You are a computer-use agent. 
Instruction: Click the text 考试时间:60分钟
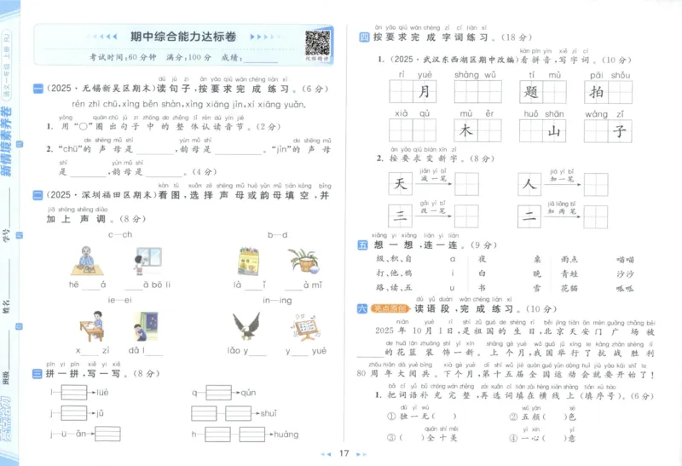[x=123, y=57]
